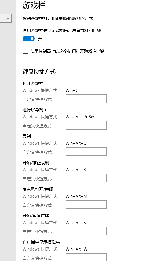Image resolution: width=156 pixels, height=261 pixels.
Task: Turn off the Game bar recording toggle
Action: point(29,39)
